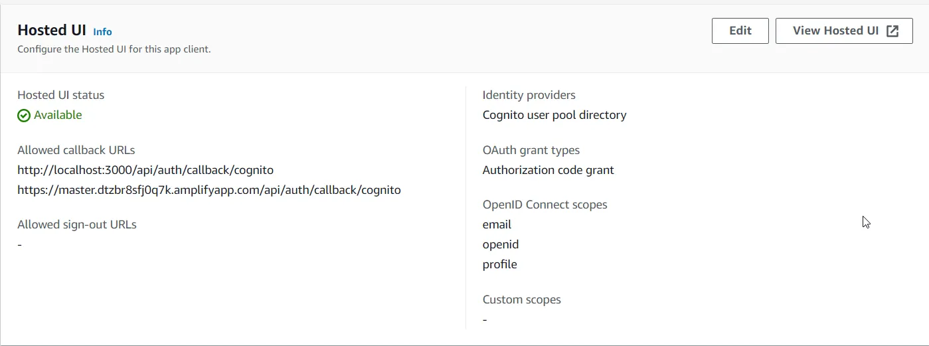Click the Allowed sign-out URLs label

tap(77, 224)
